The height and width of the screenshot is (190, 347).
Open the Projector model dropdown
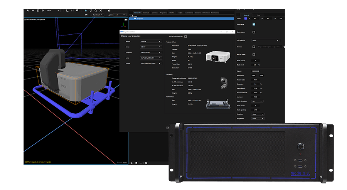click(151, 52)
